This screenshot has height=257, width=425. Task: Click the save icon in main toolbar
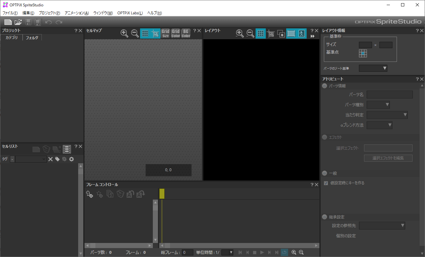tap(28, 22)
